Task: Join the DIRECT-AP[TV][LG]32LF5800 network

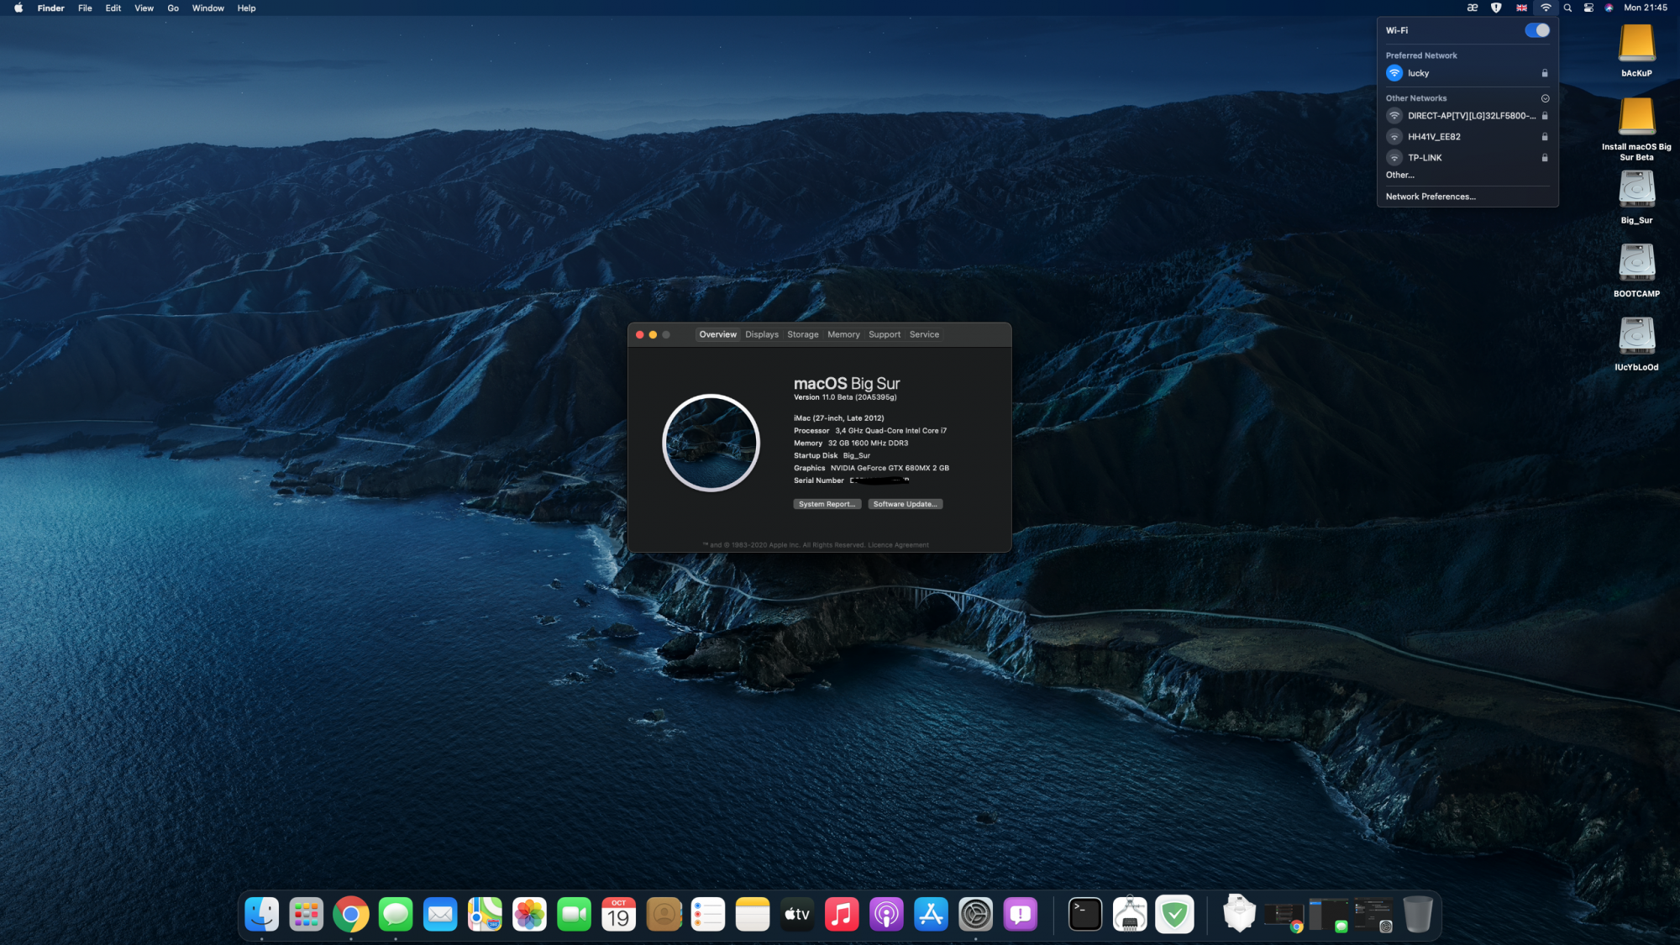Action: pos(1467,116)
